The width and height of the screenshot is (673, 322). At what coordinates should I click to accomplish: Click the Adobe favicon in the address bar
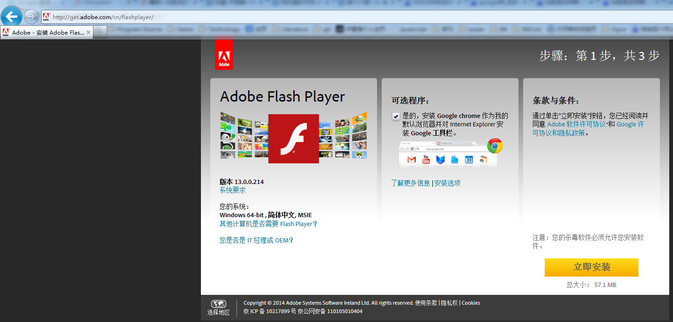(46, 17)
